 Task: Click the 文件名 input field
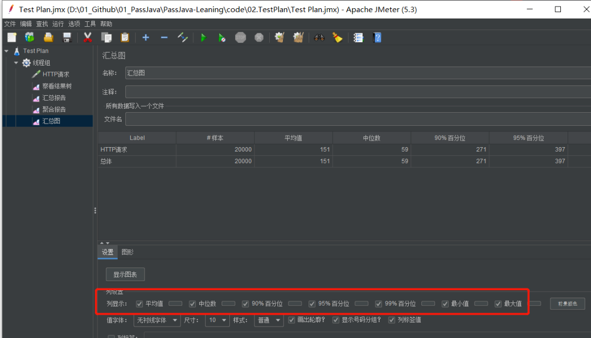(358, 119)
